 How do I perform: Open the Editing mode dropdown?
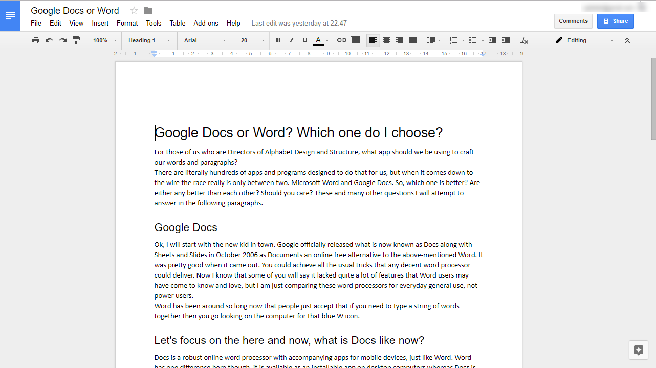(584, 40)
